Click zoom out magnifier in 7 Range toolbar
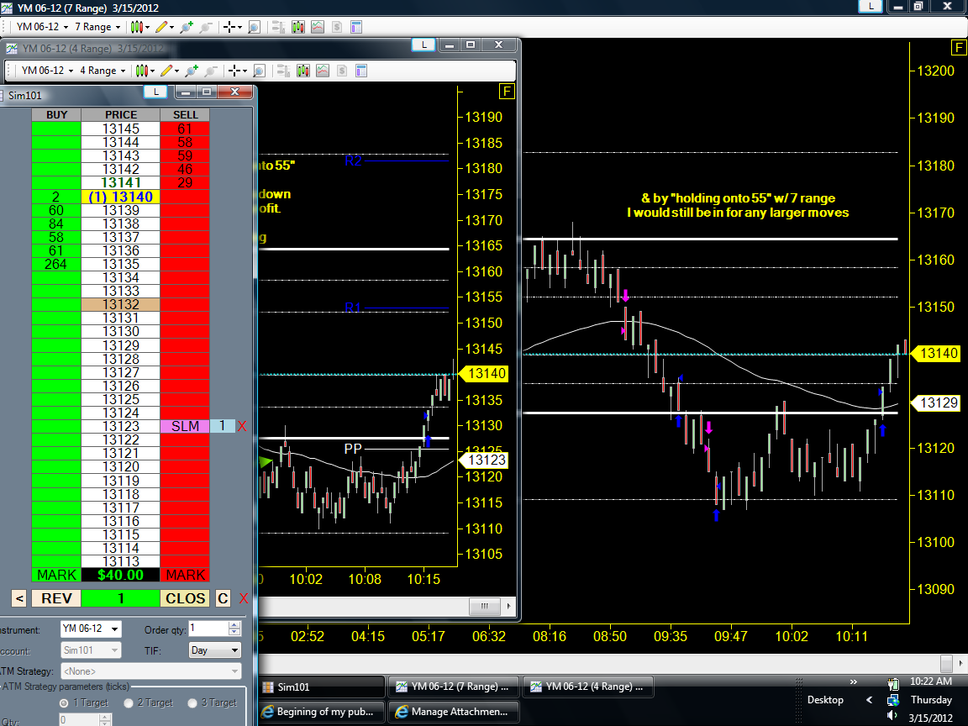This screenshot has width=968, height=726. pyautogui.click(x=206, y=27)
